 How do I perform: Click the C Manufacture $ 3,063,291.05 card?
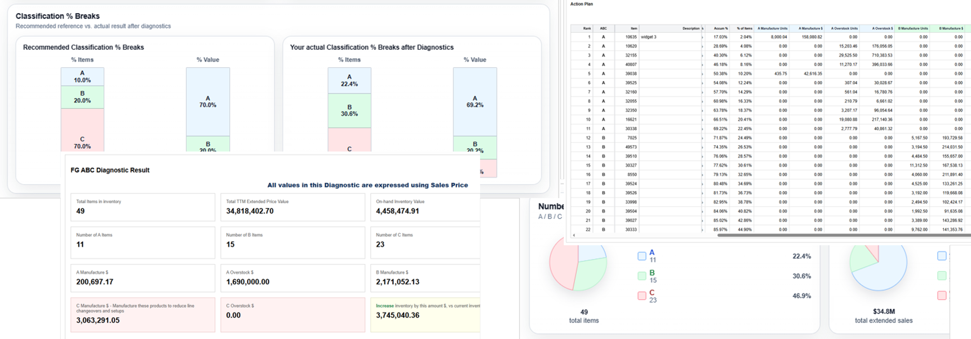point(143,315)
